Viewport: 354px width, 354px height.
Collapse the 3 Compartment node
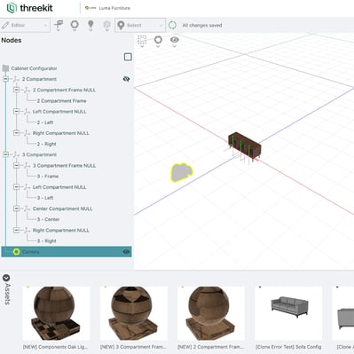point(5,154)
